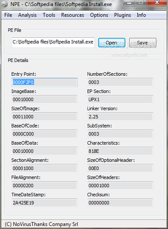168x229 pixels.
Task: Click the Entry Point label
Action: 24,74
